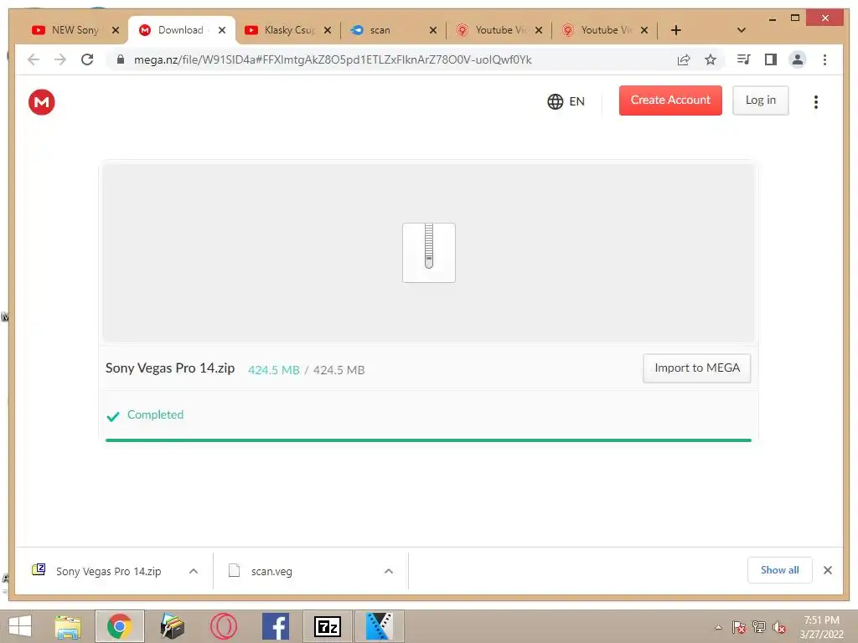Expand options for scan.veg download
The height and width of the screenshot is (643, 858).
click(389, 571)
